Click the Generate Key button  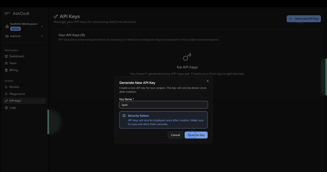pyautogui.click(x=196, y=135)
